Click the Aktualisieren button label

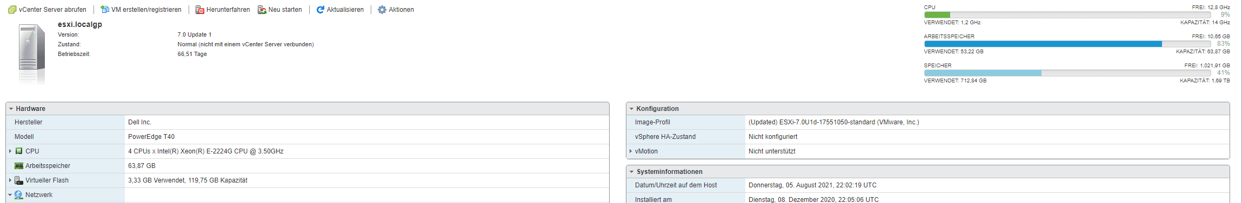[x=345, y=10]
